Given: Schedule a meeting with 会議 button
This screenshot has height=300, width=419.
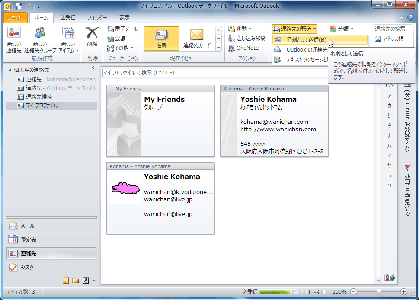Looking at the screenshot, I should click(116, 39).
